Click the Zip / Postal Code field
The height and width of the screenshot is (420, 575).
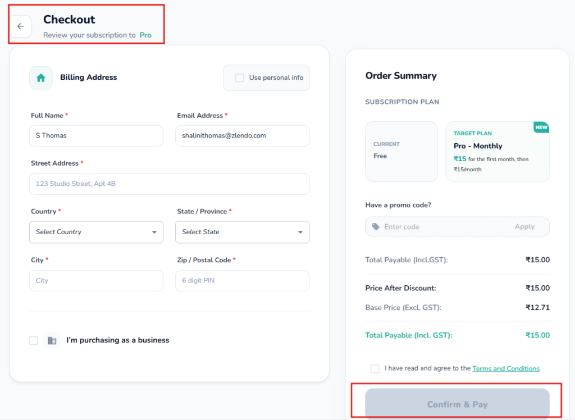[242, 281]
